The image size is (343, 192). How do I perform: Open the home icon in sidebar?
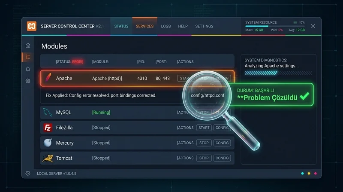(28, 46)
